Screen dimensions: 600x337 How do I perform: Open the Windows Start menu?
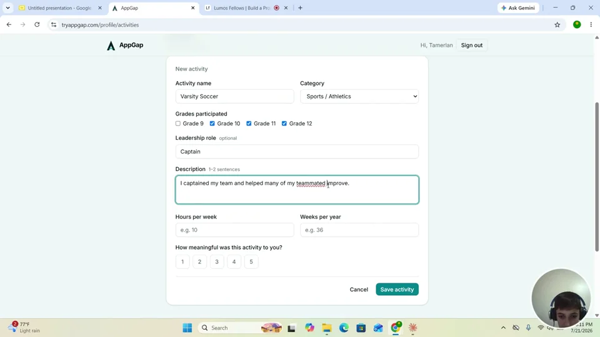pyautogui.click(x=187, y=328)
